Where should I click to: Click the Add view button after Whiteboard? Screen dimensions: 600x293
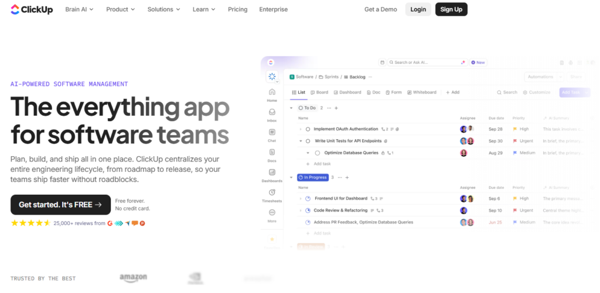(453, 92)
